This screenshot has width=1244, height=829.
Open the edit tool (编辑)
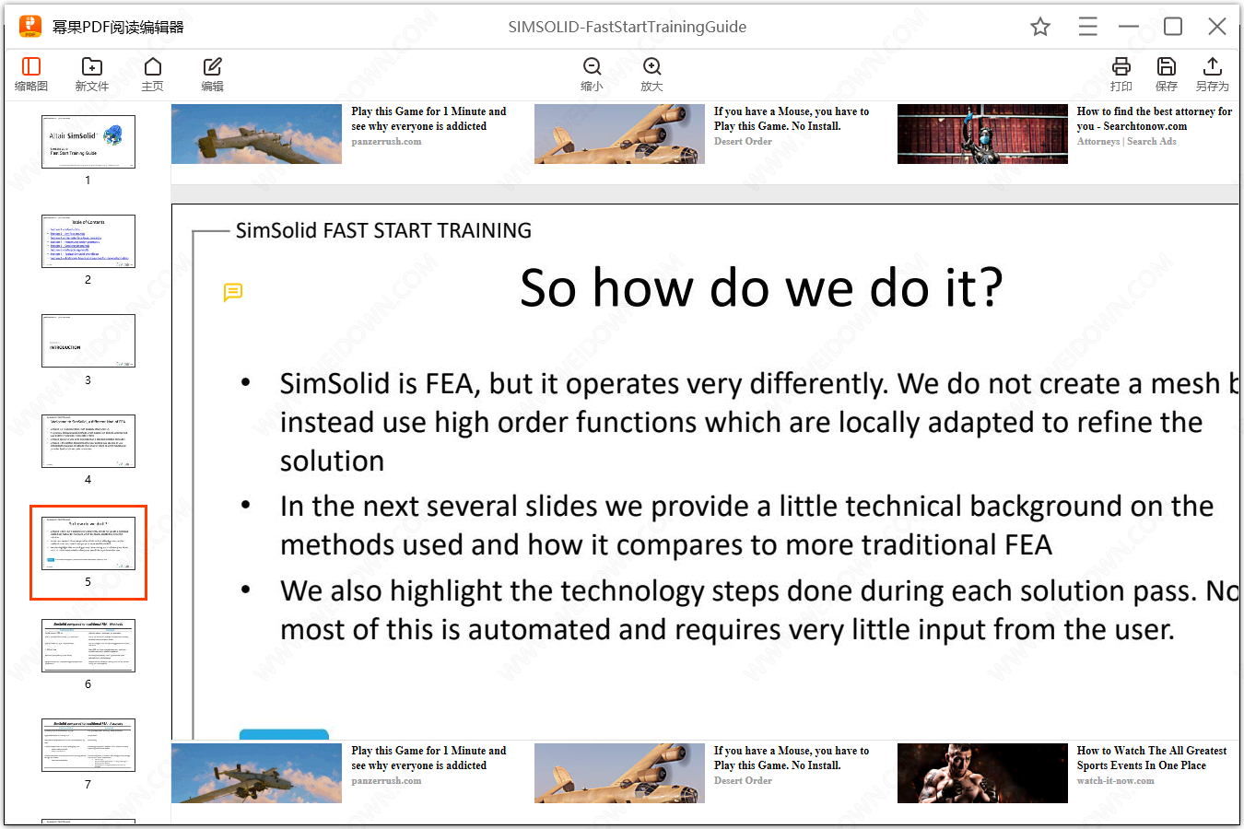213,75
